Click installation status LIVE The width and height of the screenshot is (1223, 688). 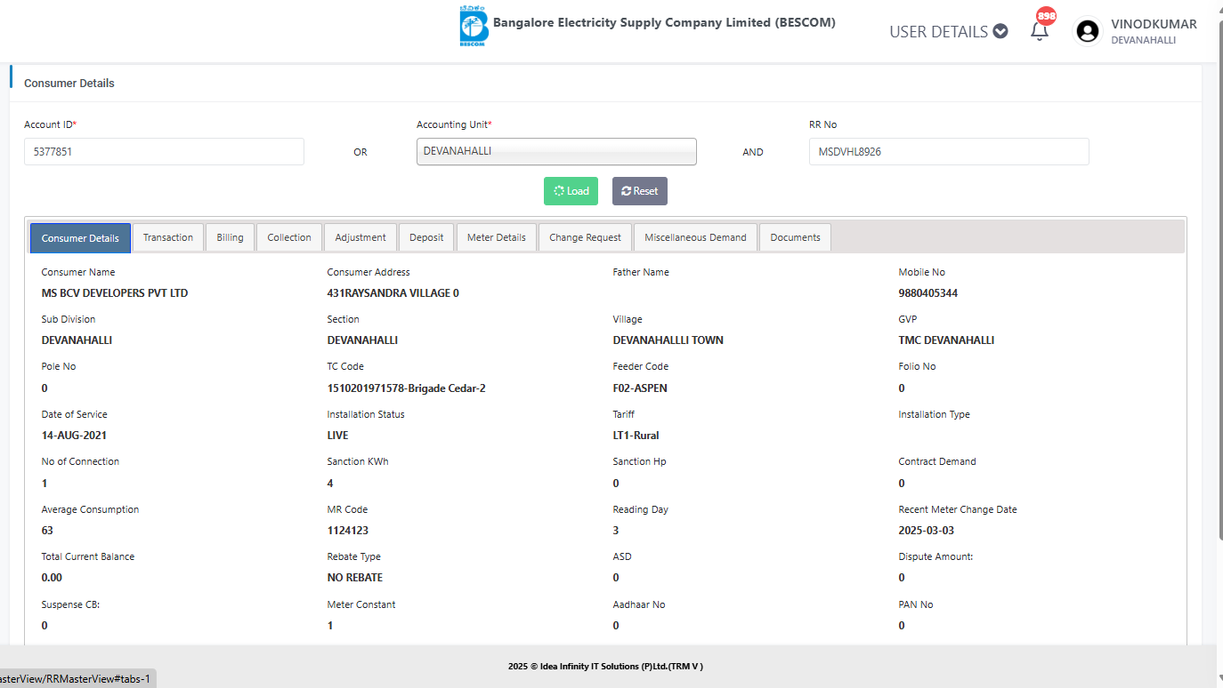pos(338,436)
